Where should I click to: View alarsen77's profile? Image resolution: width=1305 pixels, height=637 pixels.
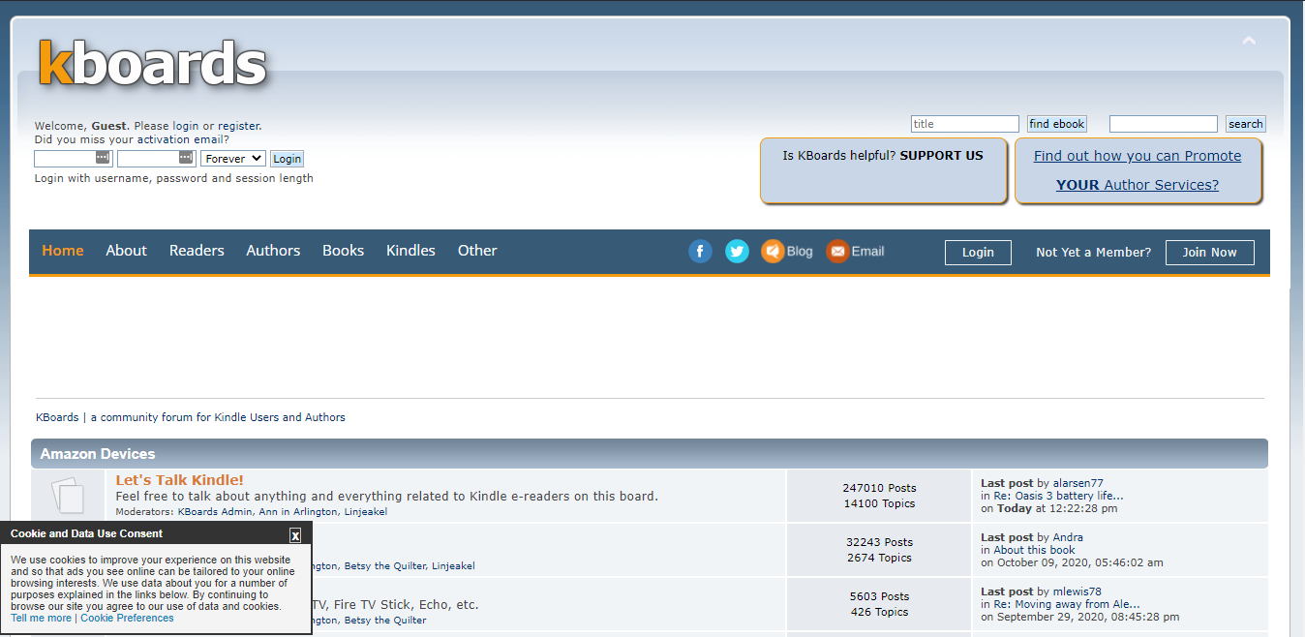coord(1077,483)
